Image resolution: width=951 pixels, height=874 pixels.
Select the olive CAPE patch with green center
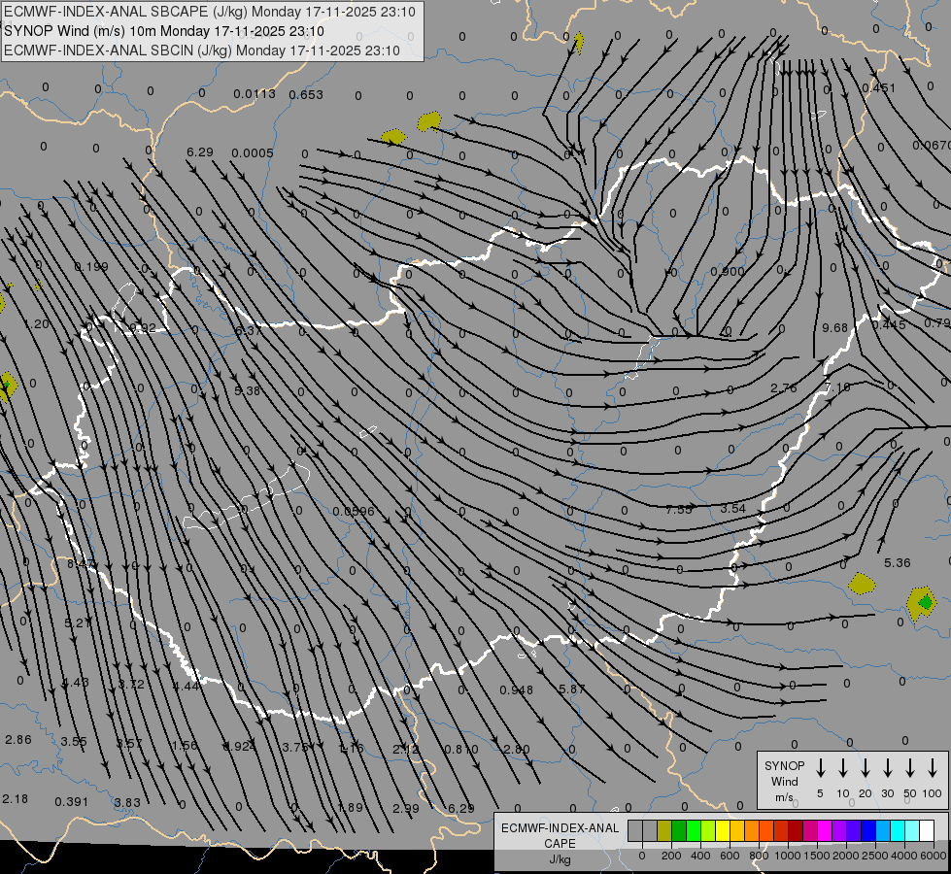922,602
